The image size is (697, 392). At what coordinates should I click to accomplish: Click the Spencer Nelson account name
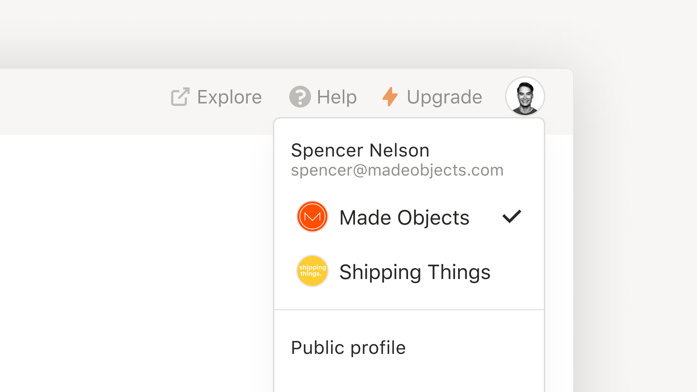click(360, 150)
